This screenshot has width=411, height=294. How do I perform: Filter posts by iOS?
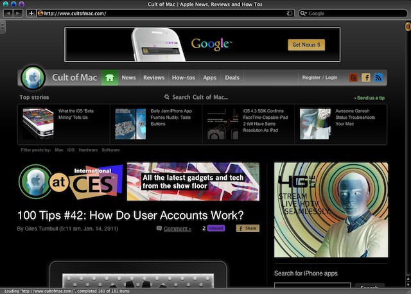71,150
